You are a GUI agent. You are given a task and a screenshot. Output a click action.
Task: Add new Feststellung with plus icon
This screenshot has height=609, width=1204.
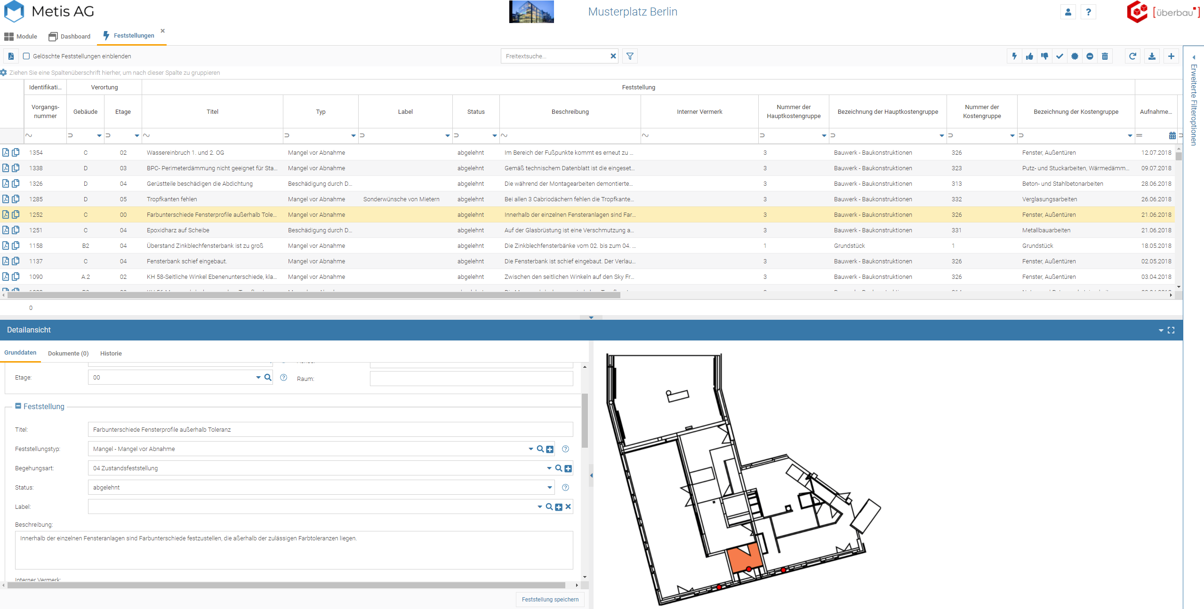coord(1171,56)
